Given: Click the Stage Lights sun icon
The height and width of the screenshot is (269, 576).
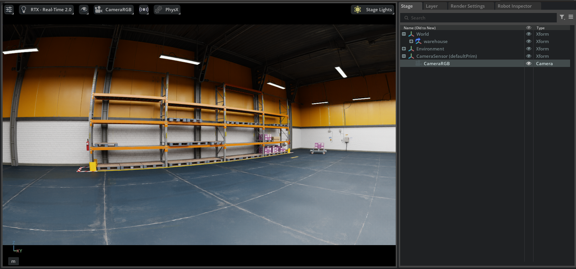Looking at the screenshot, I should [x=358, y=9].
